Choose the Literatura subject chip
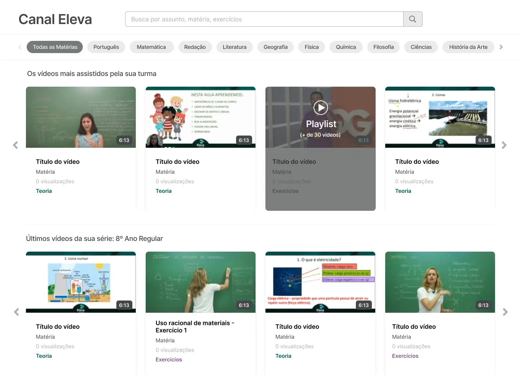 235,47
